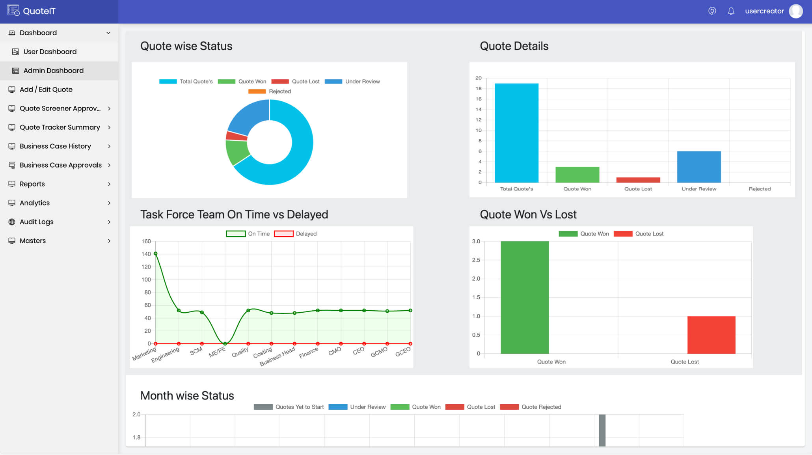The image size is (812, 455).
Task: Click the usercreator username text
Action: click(764, 11)
